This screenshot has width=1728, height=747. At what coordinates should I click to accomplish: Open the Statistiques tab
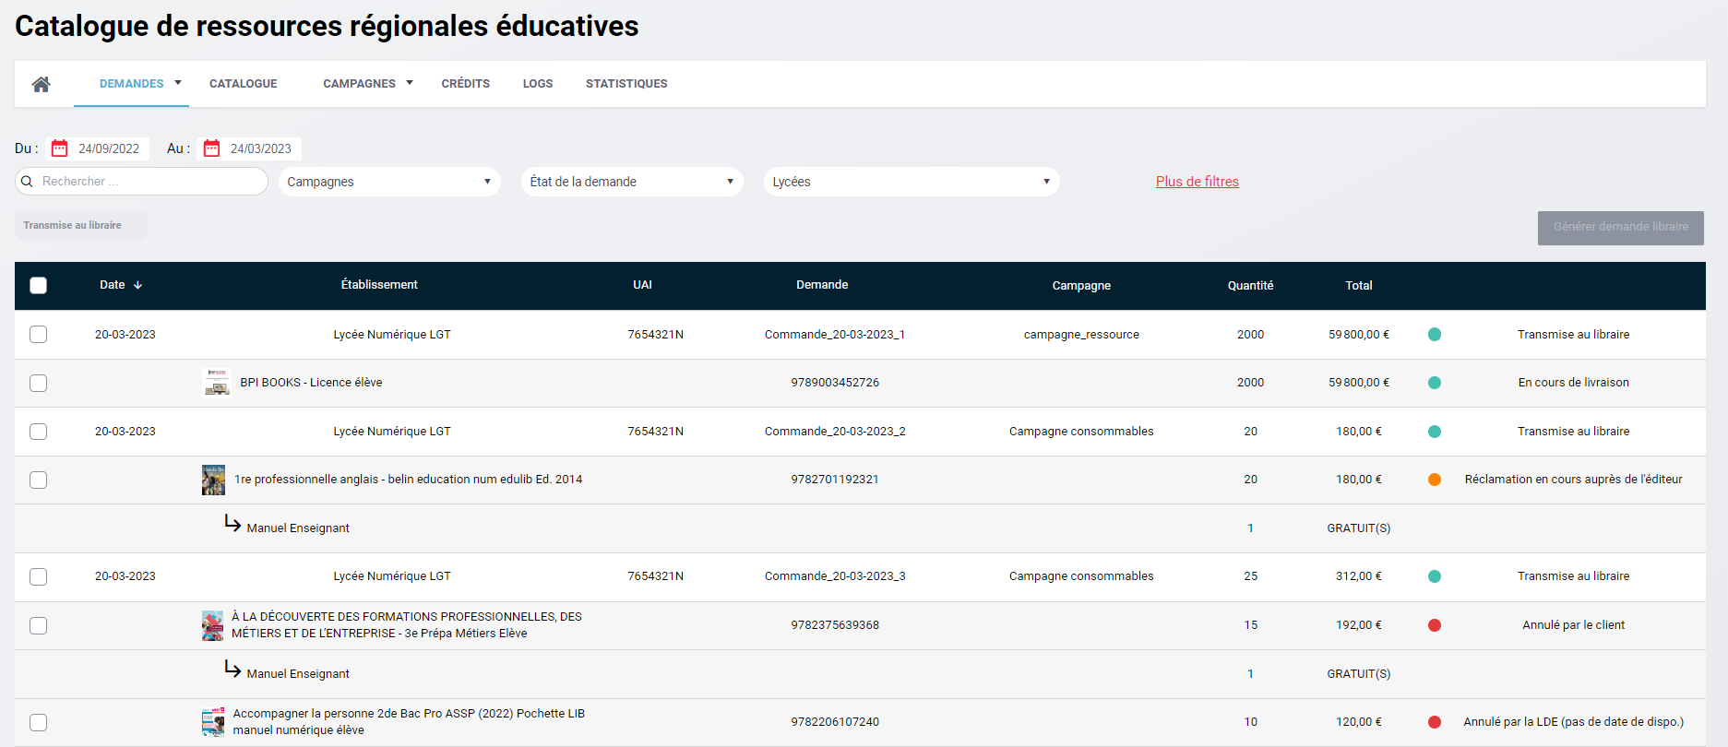(626, 84)
